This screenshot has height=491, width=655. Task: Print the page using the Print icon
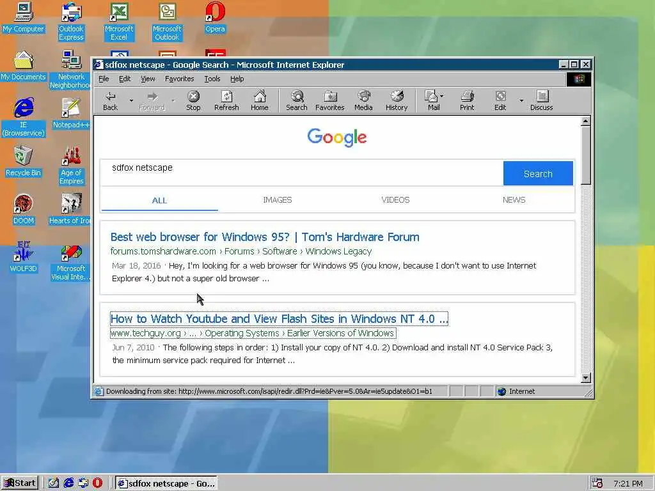click(x=467, y=100)
